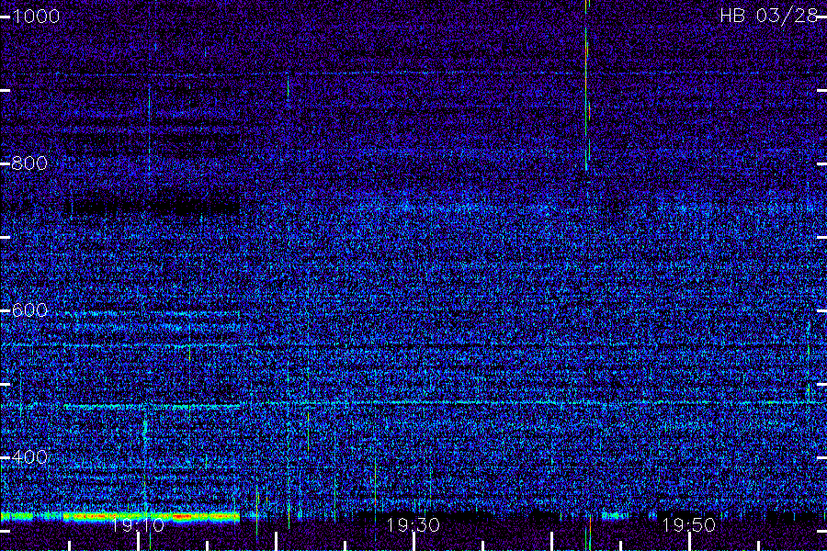827x551 pixels.
Task: Click the 1000 frequency axis label
Action: pyautogui.click(x=36, y=17)
